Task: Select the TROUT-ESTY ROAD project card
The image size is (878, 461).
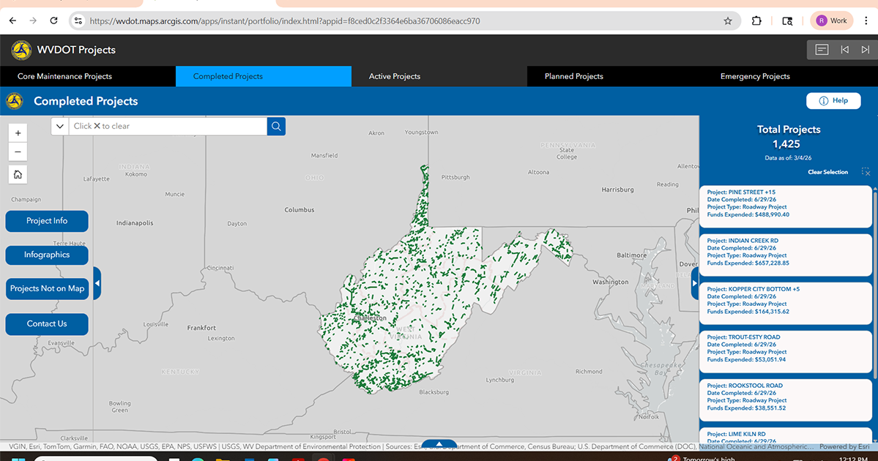Action: click(x=786, y=351)
